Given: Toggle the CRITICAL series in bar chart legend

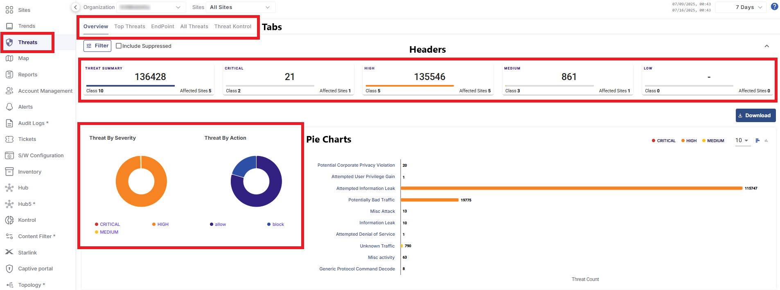Looking at the screenshot, I should 663,141.
